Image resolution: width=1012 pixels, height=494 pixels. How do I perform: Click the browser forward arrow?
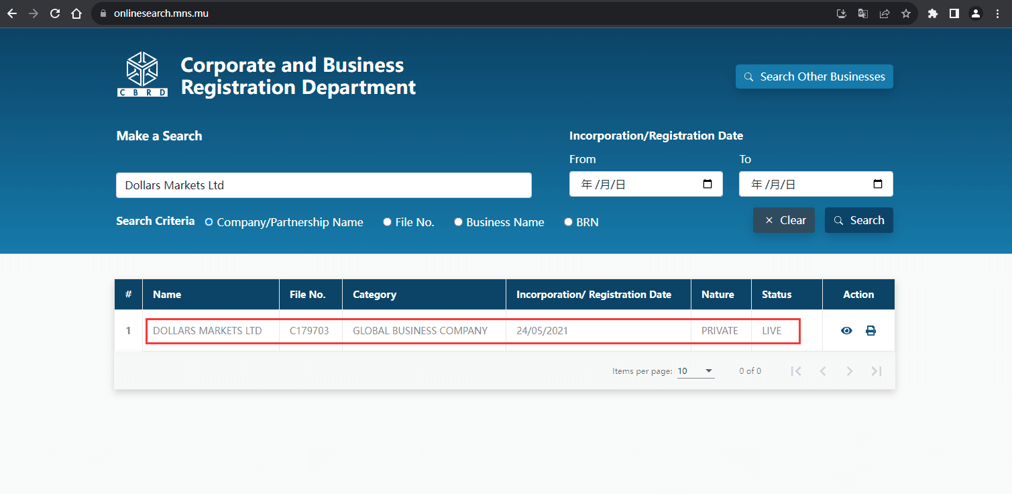click(34, 13)
